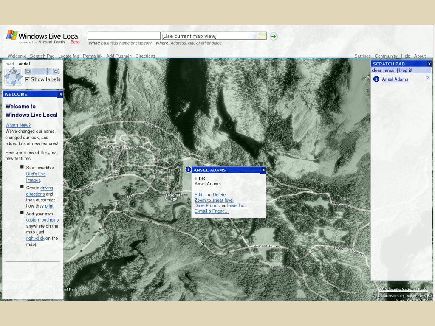The height and width of the screenshot is (326, 435).
Task: Pan the map west with the left arrow
Action: 7,77
